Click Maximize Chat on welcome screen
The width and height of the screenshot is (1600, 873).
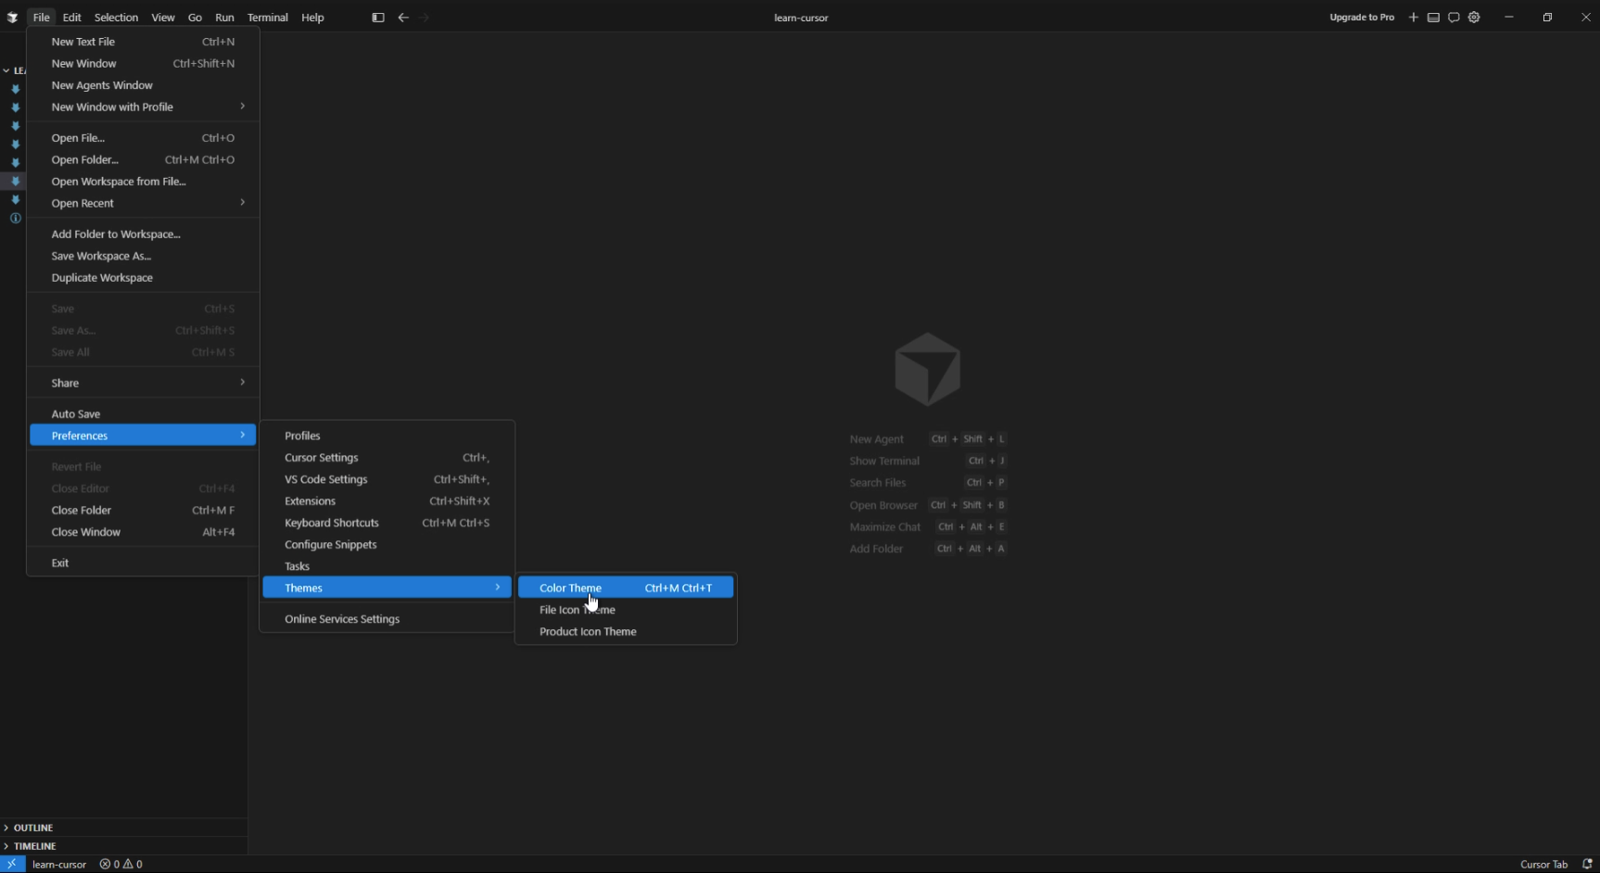[x=885, y=527]
